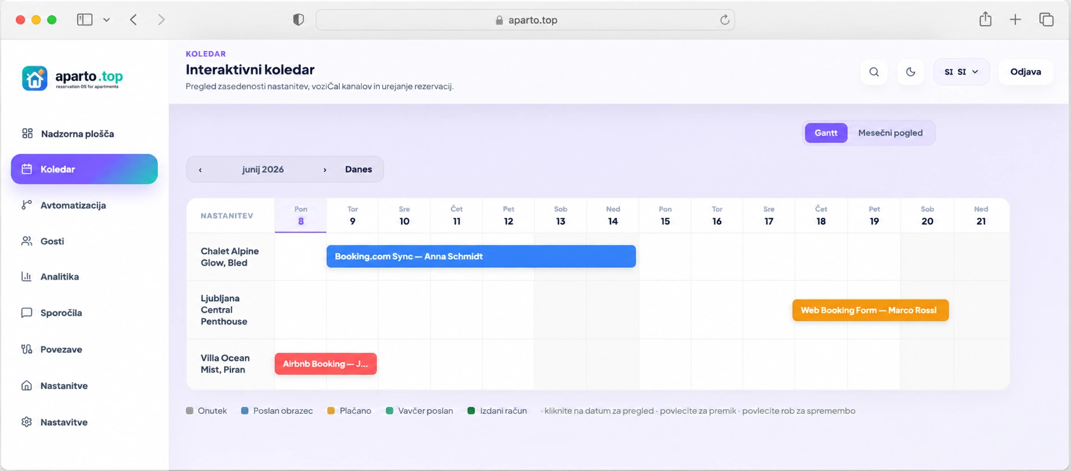Viewport: 1071px width, 471px height.
Task: Open Booking.com Sync Anna Schmidt reservation
Action: pos(481,256)
